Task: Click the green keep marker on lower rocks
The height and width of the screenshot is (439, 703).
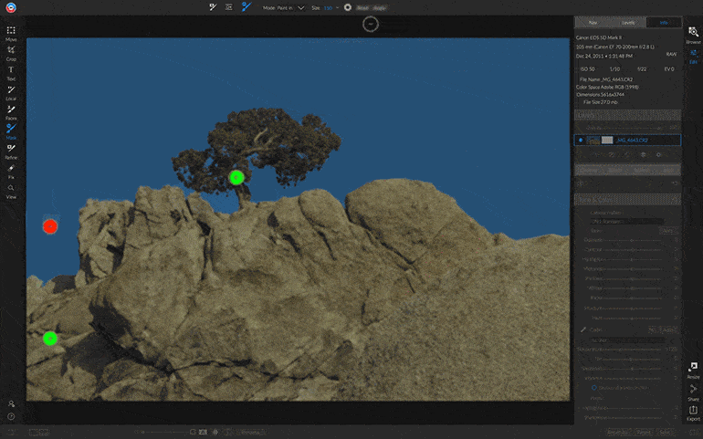Action: point(50,339)
